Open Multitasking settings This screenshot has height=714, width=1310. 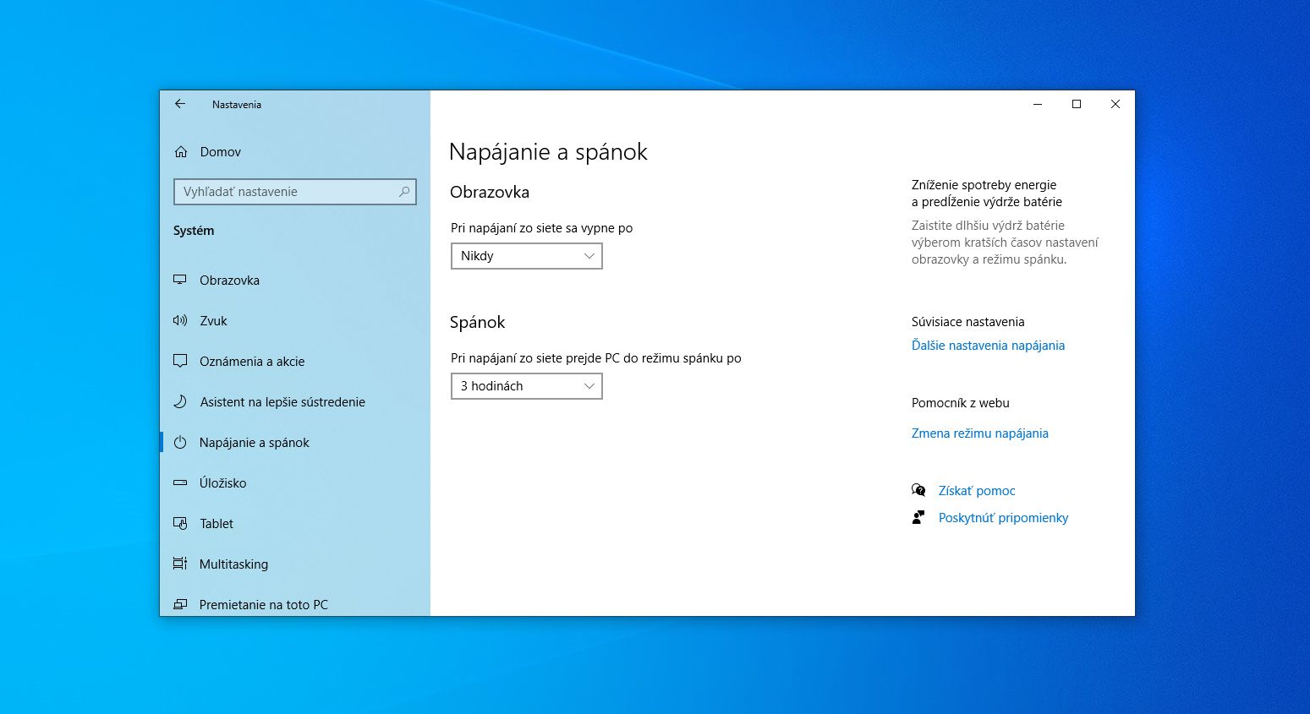[295, 564]
